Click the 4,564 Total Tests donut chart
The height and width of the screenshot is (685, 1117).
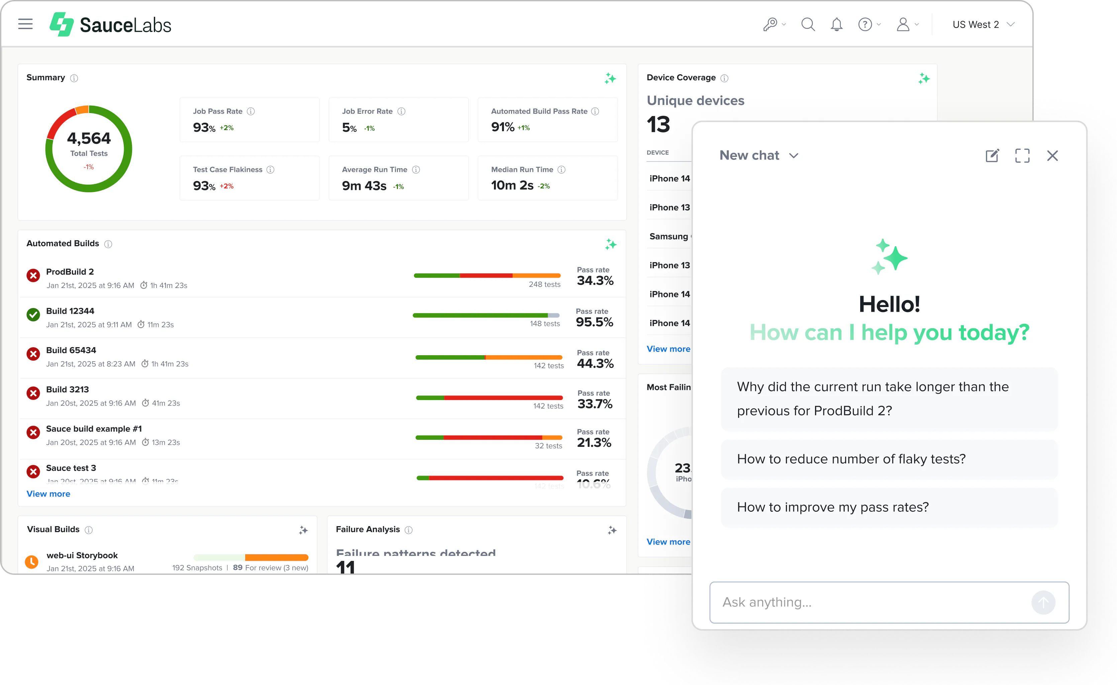(89, 149)
